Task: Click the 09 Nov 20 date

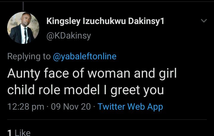Action: 71,107
